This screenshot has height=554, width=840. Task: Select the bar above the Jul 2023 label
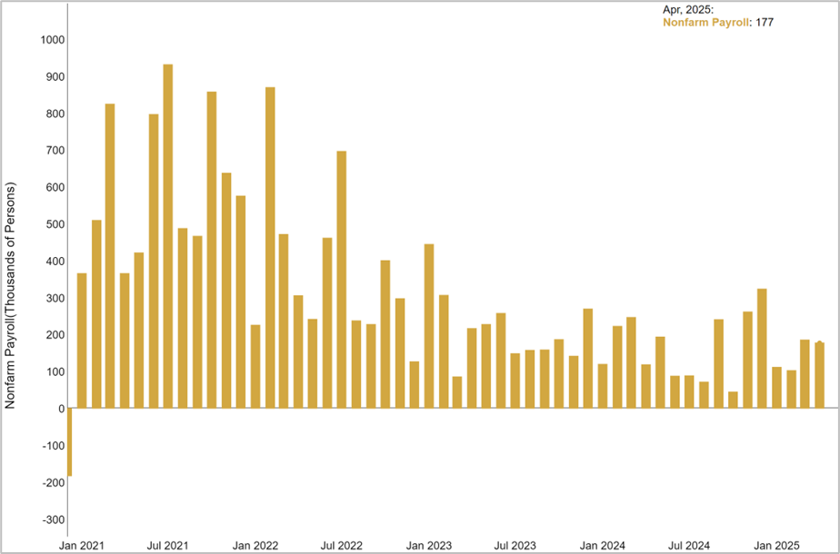tap(515, 381)
